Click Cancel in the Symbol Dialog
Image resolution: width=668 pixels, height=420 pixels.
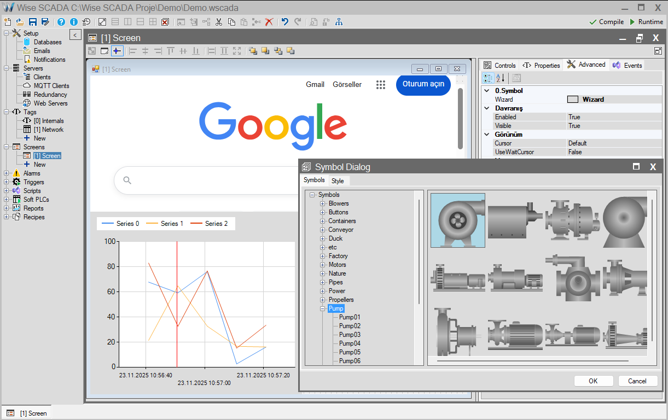[x=637, y=381]
